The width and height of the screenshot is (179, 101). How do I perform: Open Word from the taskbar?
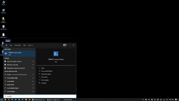[19, 100]
